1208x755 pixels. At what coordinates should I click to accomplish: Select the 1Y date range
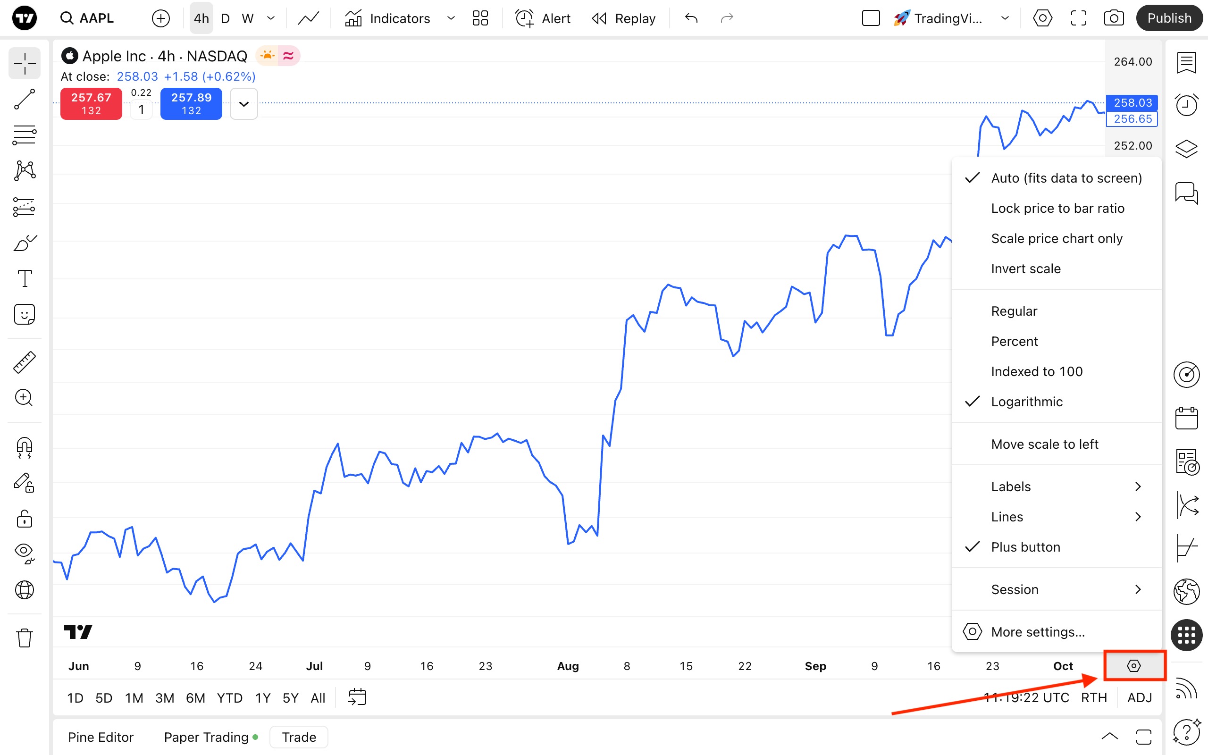point(262,697)
